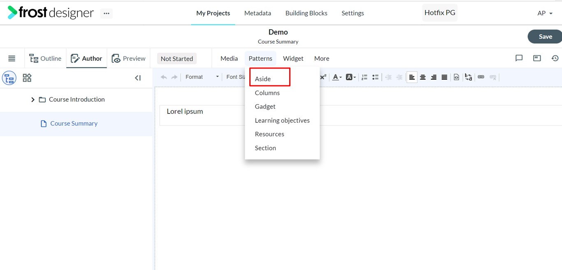Align text right
This screenshot has width=562, height=270.
click(433, 77)
